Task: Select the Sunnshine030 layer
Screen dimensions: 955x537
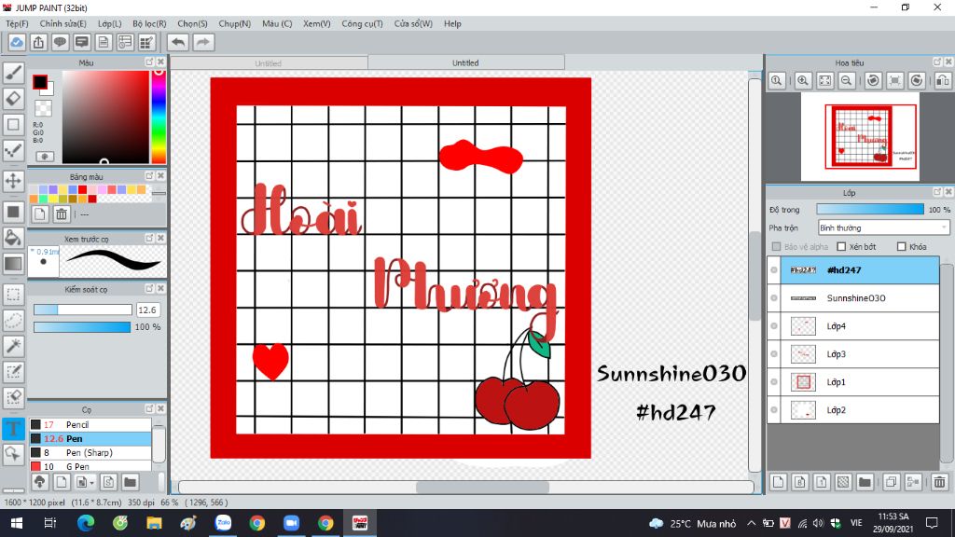Action: click(859, 297)
